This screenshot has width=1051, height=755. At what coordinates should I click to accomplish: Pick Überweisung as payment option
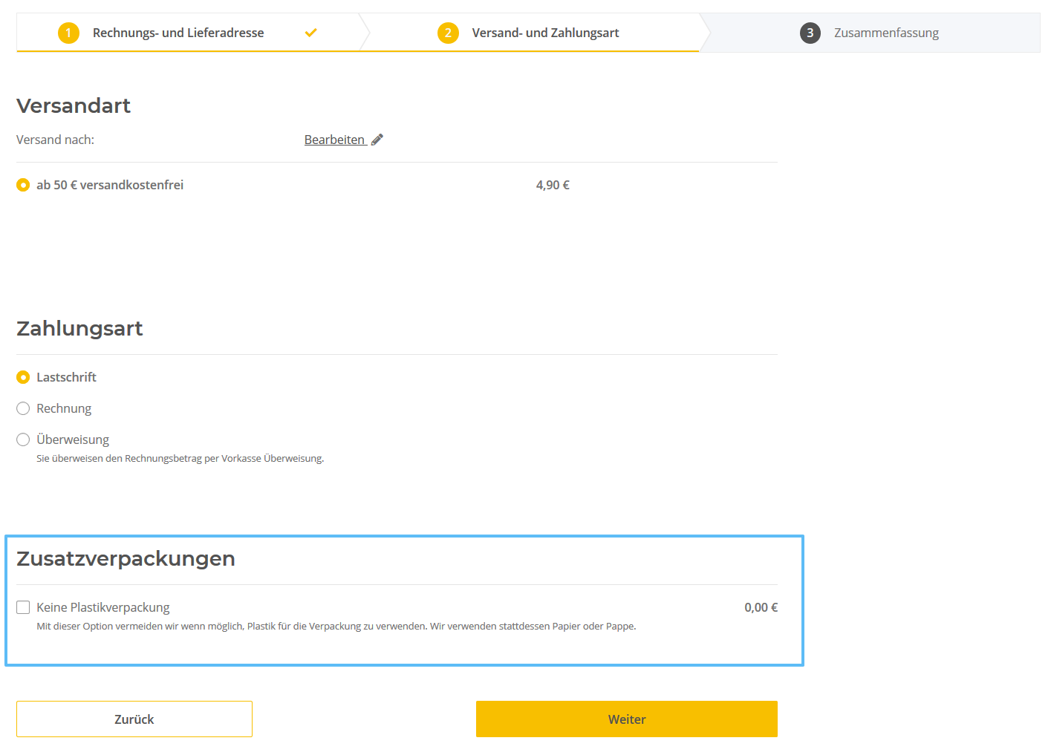pyautogui.click(x=23, y=439)
